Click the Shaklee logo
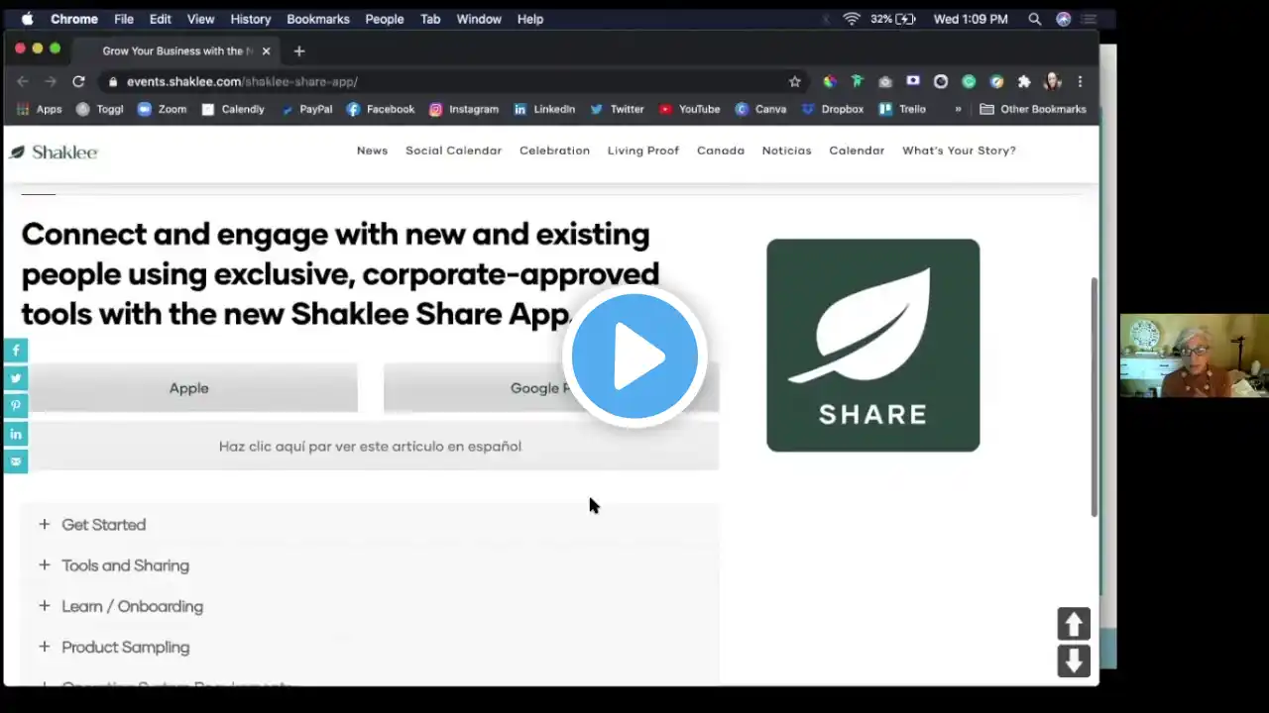The width and height of the screenshot is (1269, 713). [x=54, y=152]
